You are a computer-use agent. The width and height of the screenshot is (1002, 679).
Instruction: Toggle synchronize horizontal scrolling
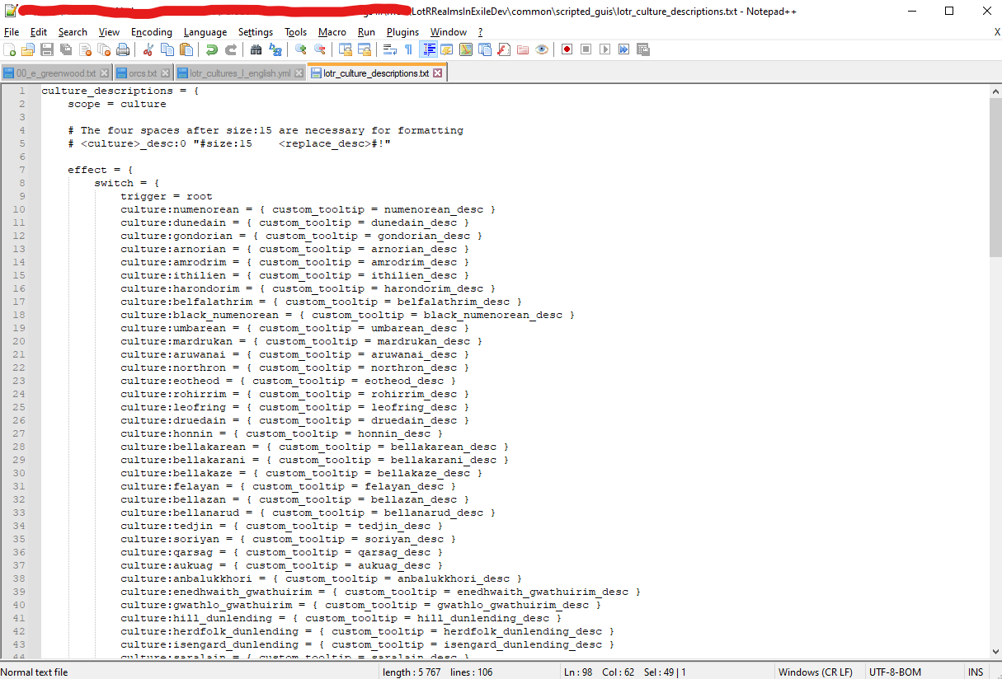coord(364,49)
